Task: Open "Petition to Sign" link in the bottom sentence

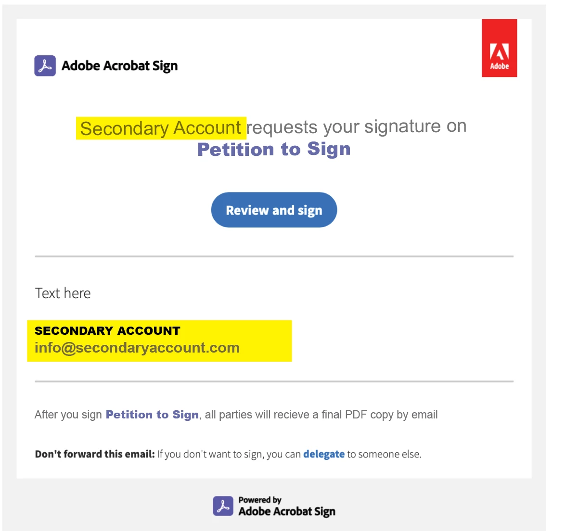Action: tap(152, 415)
